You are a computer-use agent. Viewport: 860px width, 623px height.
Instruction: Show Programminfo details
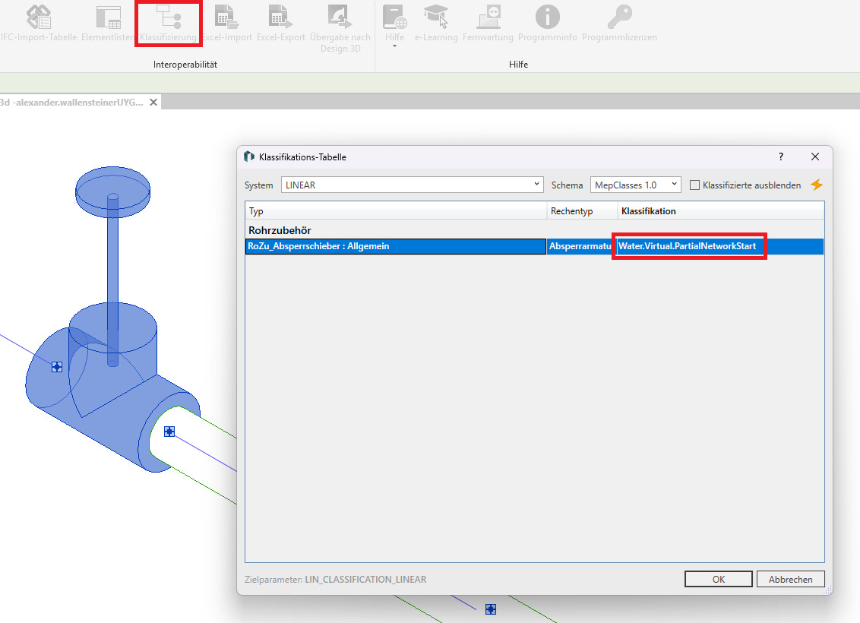click(x=547, y=23)
